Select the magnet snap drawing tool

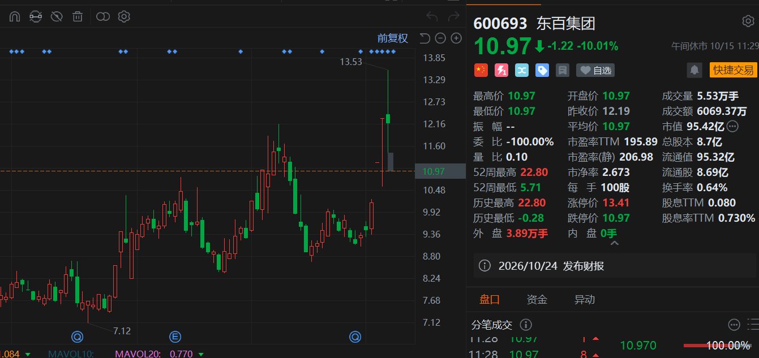point(14,17)
